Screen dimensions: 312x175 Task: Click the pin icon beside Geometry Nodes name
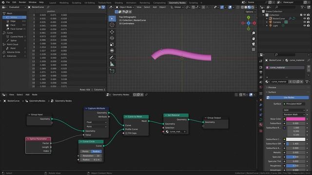click(146, 95)
